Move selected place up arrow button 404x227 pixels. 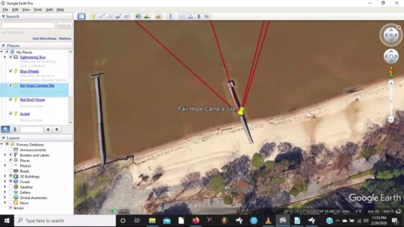point(48,129)
